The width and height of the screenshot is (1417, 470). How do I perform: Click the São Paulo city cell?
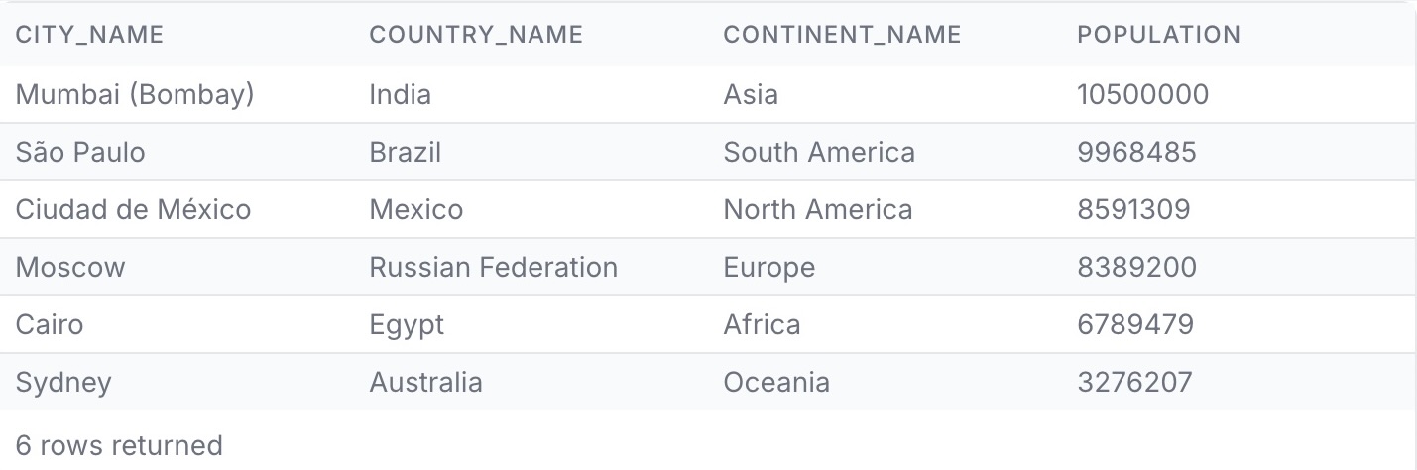(80, 153)
